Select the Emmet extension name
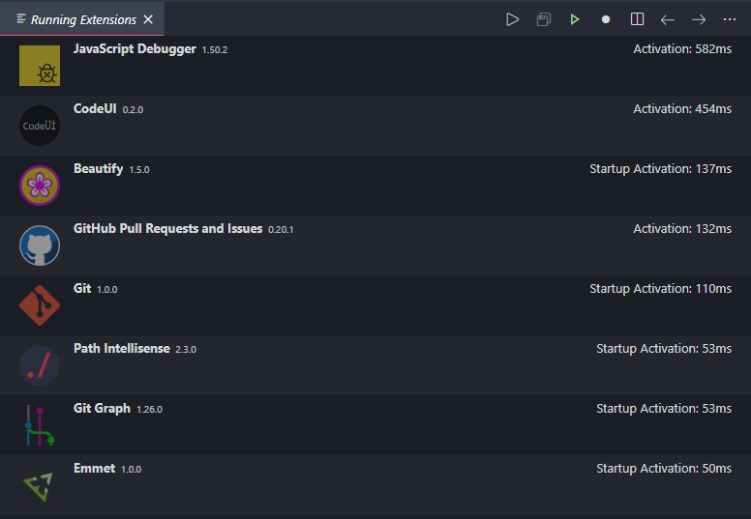The width and height of the screenshot is (751, 519). pyautogui.click(x=94, y=469)
